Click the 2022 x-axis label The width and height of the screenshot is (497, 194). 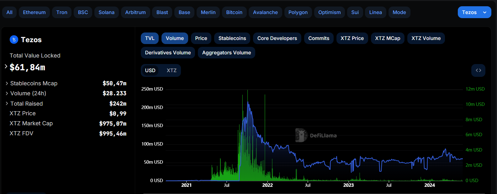coord(267,185)
